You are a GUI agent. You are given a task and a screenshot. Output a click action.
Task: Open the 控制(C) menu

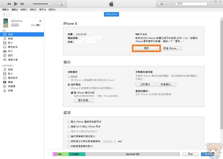click(x=33, y=10)
